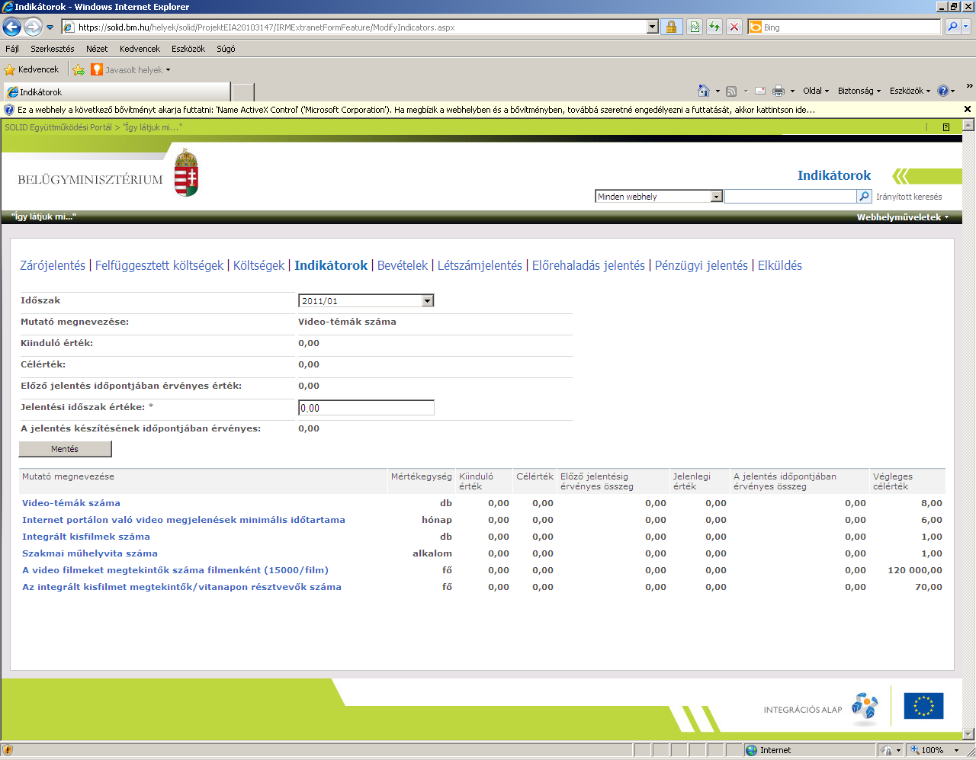Open Integrált kisfilmek száma indicator
Image resolution: width=976 pixels, height=760 pixels.
(x=85, y=537)
